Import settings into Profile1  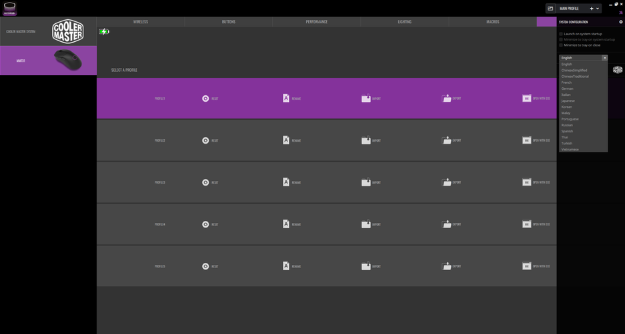tap(366, 98)
